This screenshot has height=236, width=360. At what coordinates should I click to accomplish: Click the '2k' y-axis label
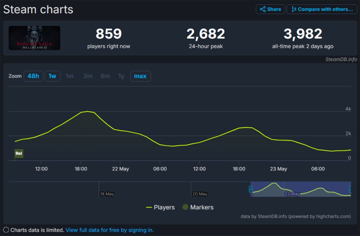348,134
